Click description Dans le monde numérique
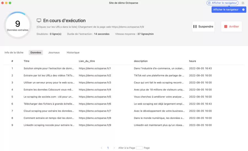The width and height of the screenshot is (248, 151). point(159,118)
